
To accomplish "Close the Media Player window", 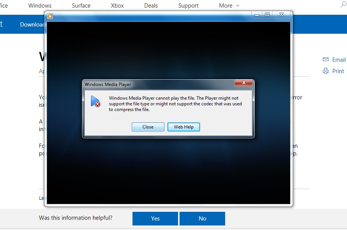I will point(281,14).
